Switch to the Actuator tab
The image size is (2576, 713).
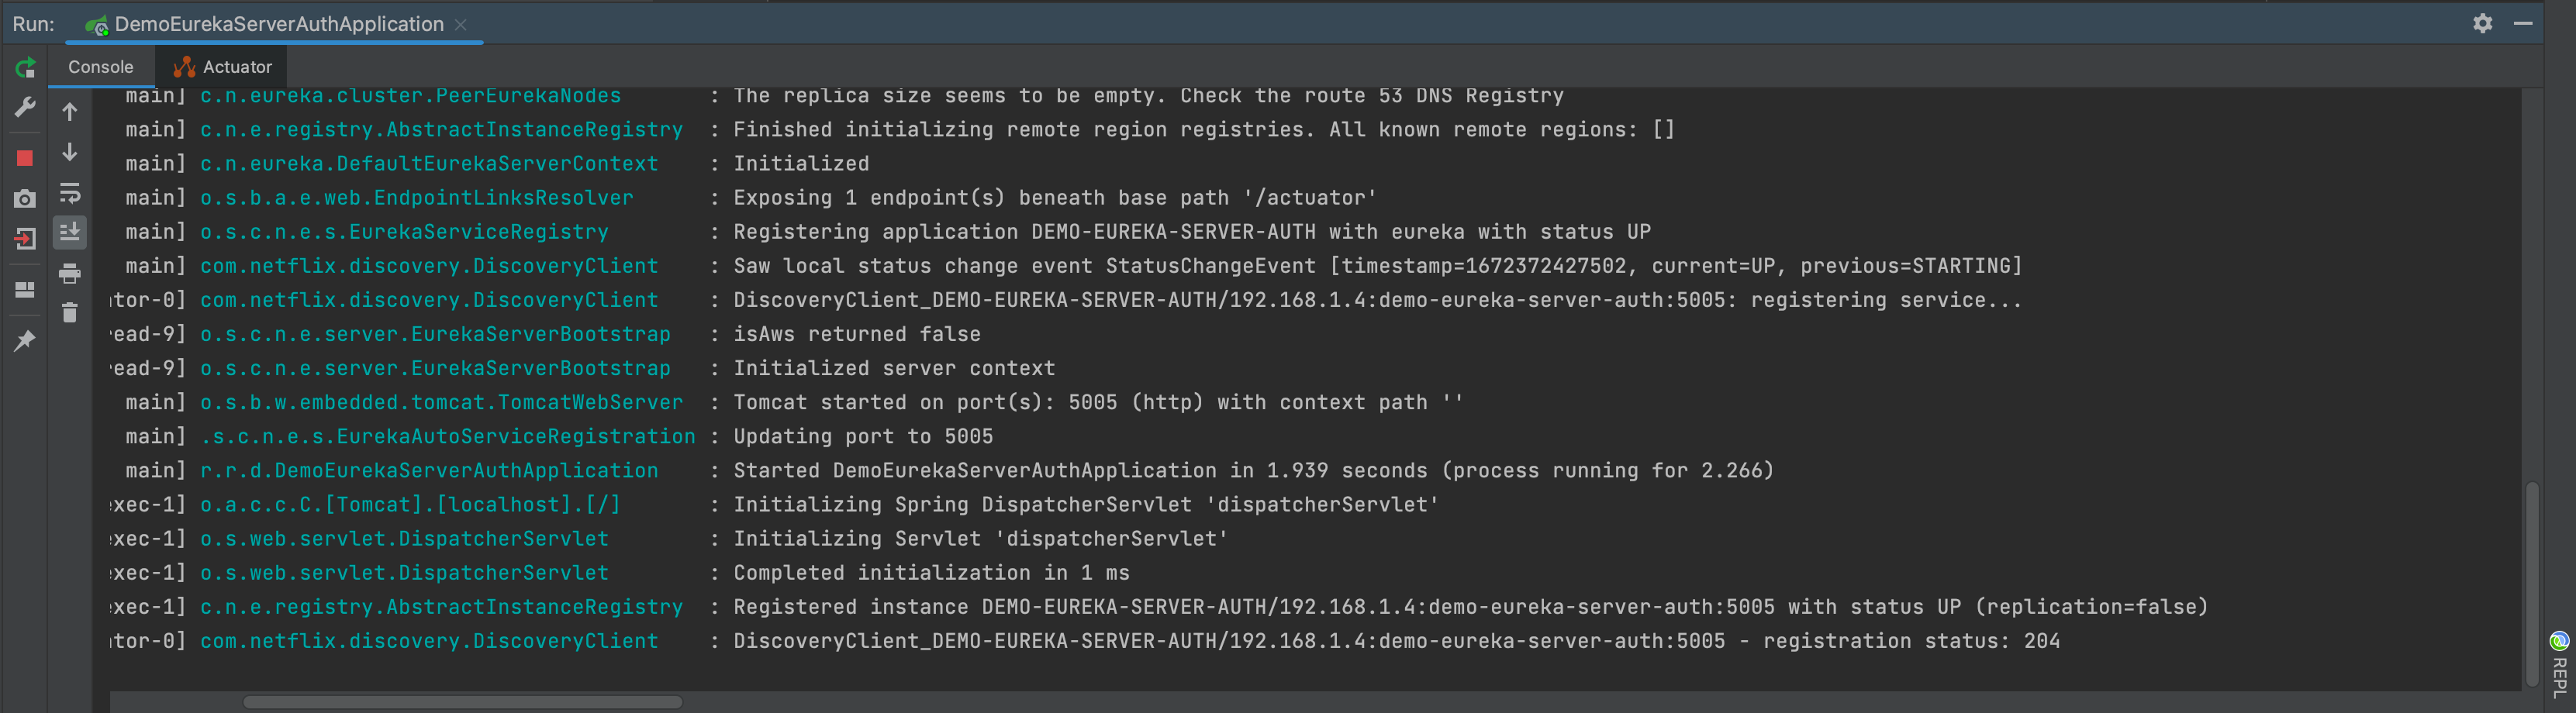[x=222, y=66]
